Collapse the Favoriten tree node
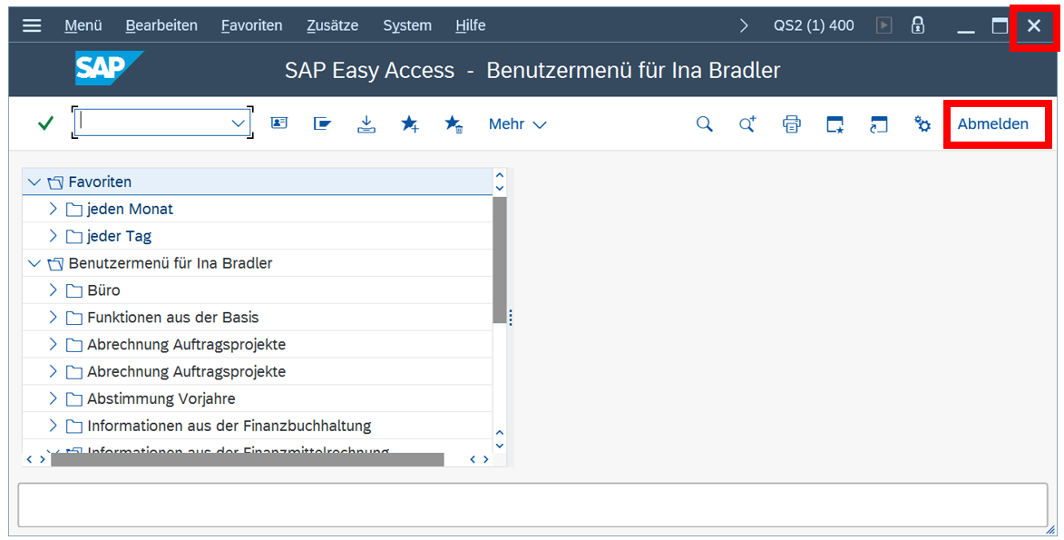 tap(34, 182)
